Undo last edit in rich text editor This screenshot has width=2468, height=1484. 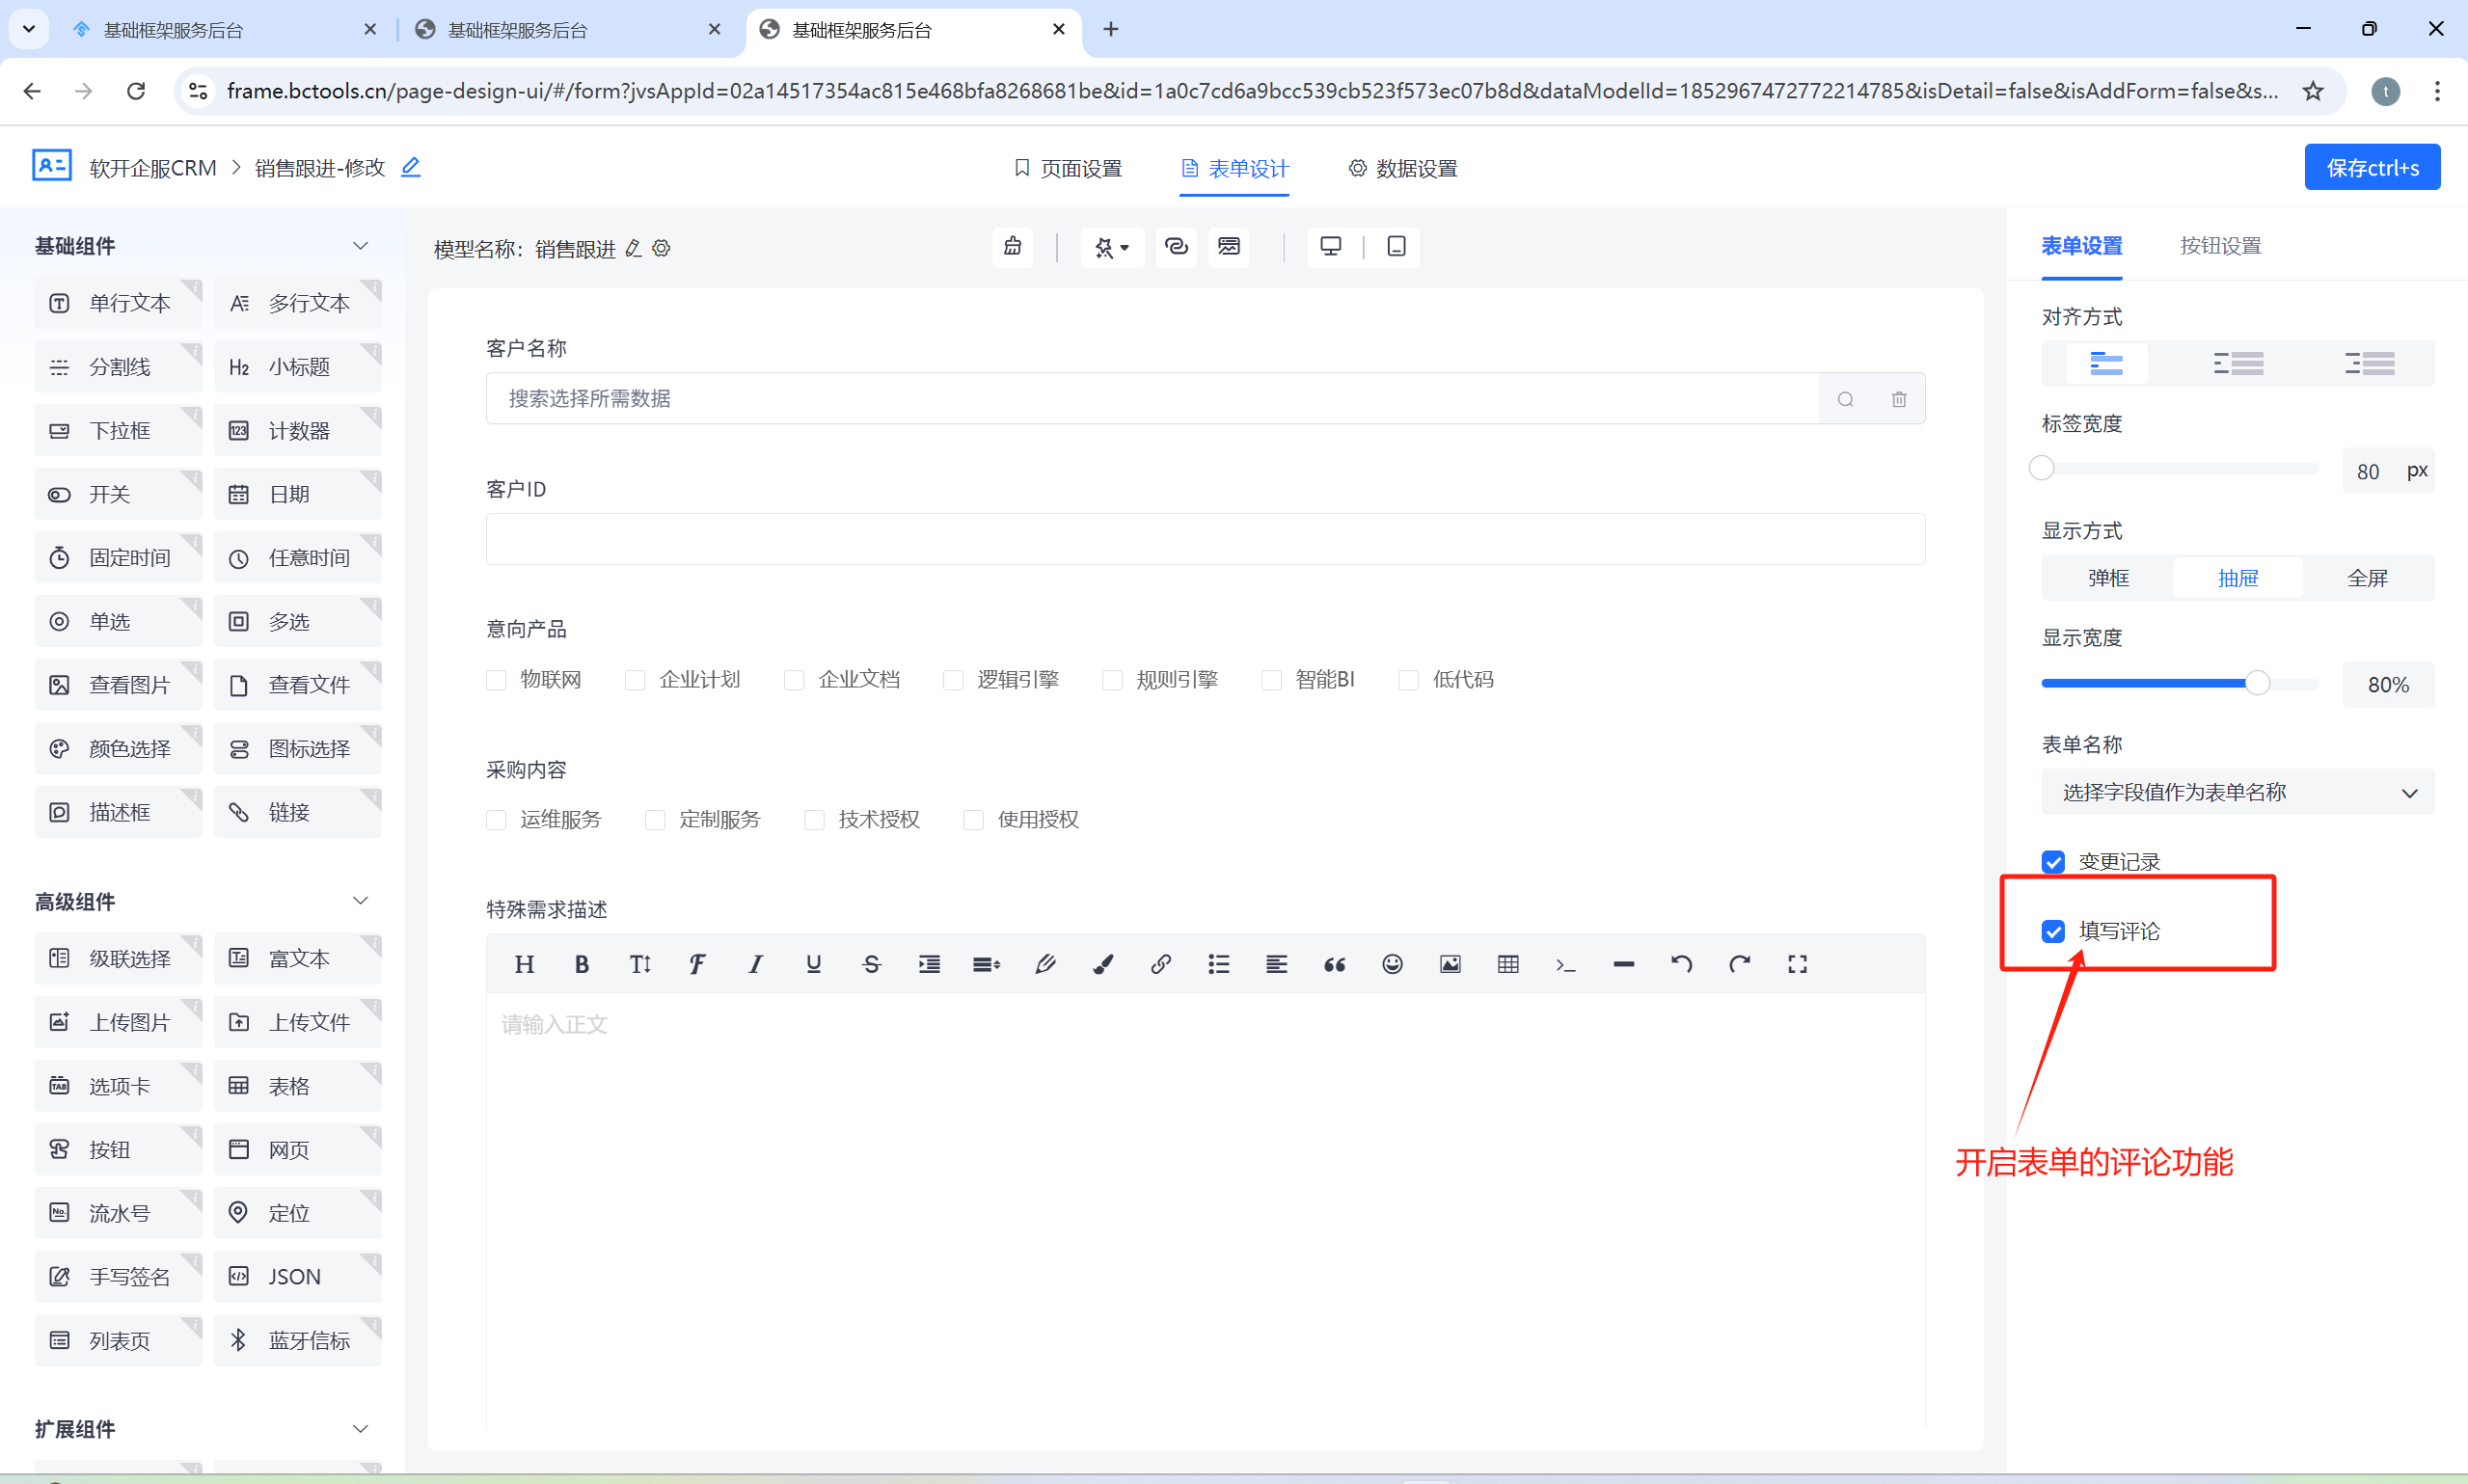[x=1682, y=964]
